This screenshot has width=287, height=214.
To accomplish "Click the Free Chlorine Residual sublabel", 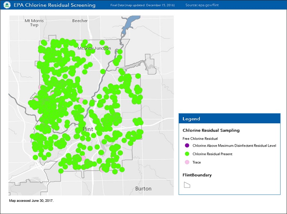I will click(200, 138).
